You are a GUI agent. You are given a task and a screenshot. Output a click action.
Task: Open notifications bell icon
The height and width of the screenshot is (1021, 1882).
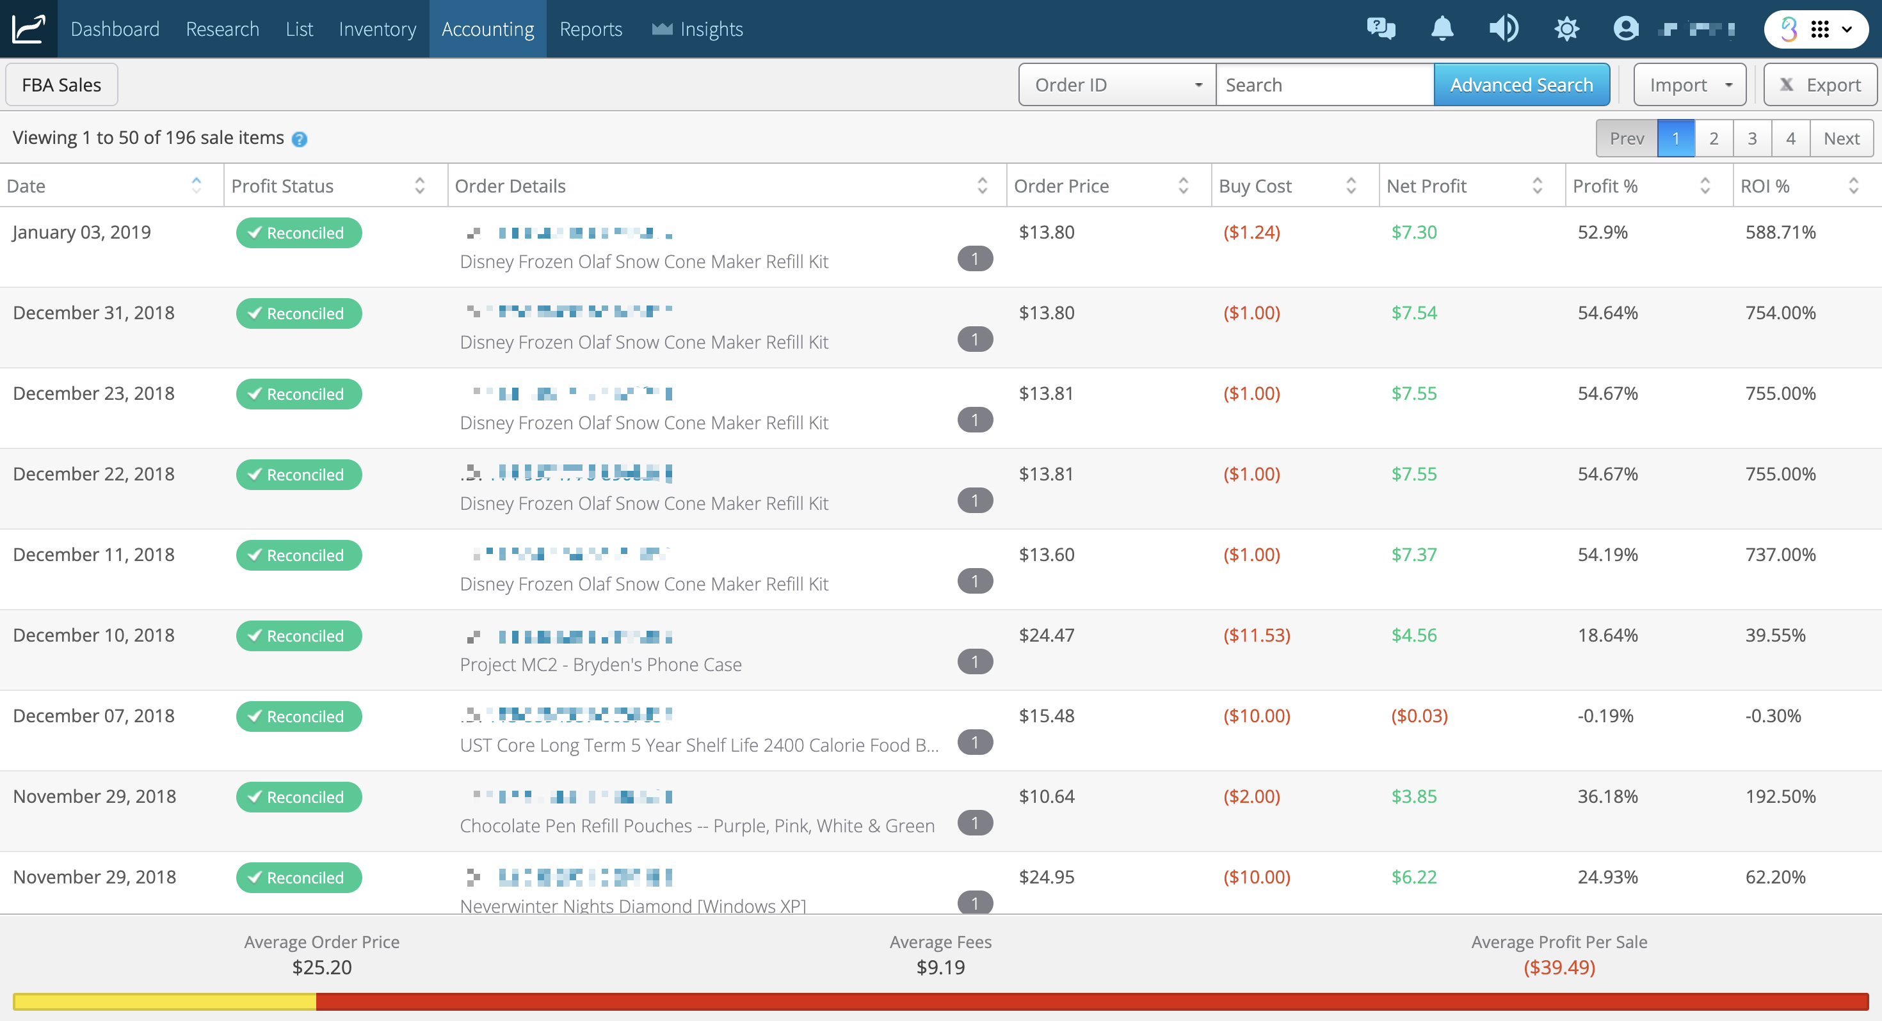tap(1442, 29)
